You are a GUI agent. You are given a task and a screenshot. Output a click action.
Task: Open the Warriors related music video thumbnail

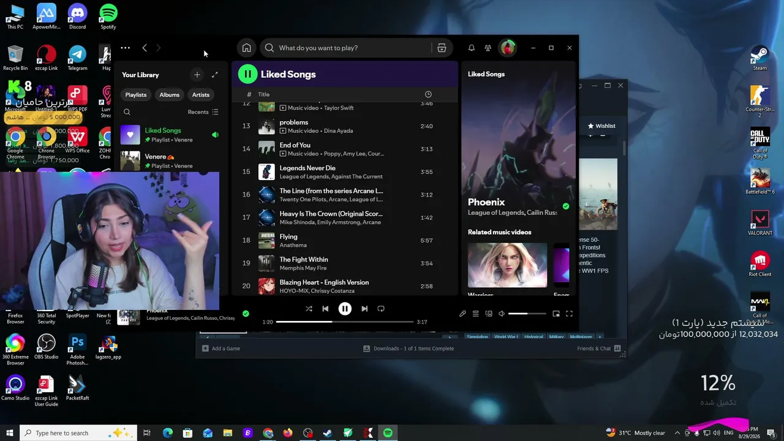pos(507,265)
